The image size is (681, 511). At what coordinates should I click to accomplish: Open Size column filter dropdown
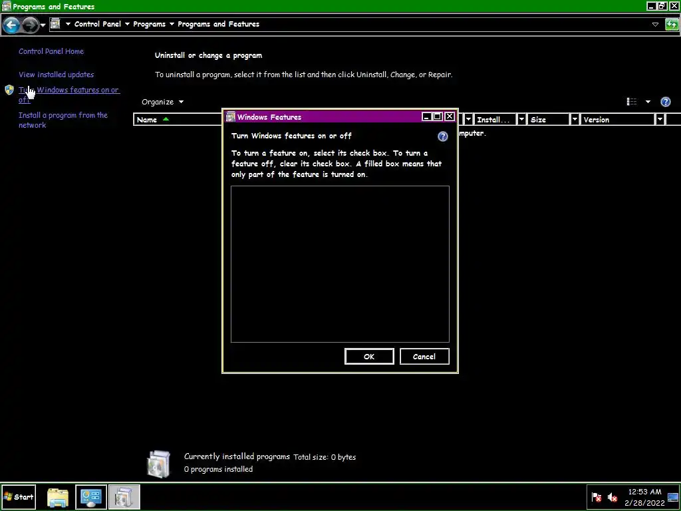click(575, 120)
